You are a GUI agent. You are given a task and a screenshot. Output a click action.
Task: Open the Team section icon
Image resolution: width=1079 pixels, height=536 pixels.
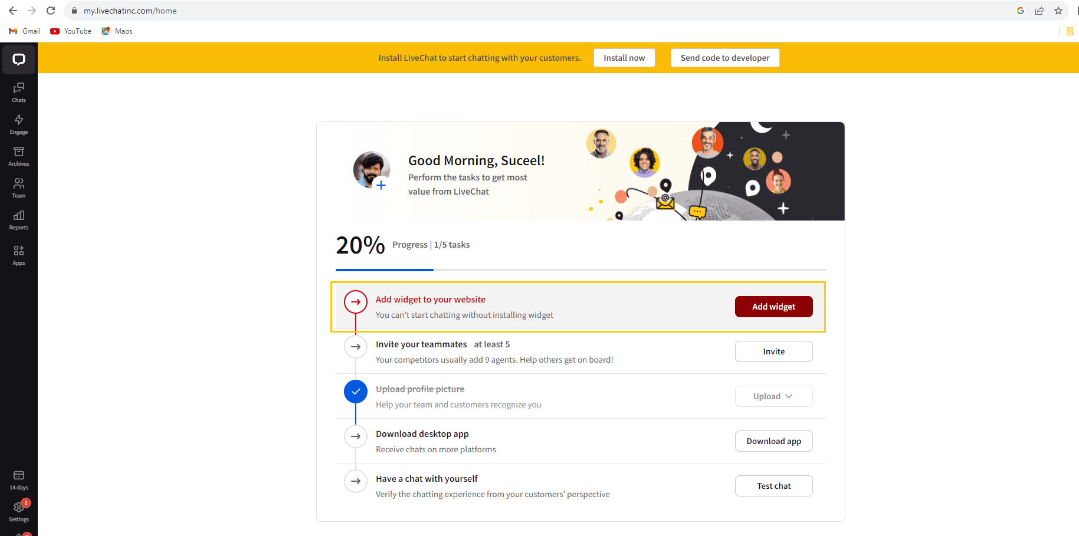pyautogui.click(x=19, y=188)
